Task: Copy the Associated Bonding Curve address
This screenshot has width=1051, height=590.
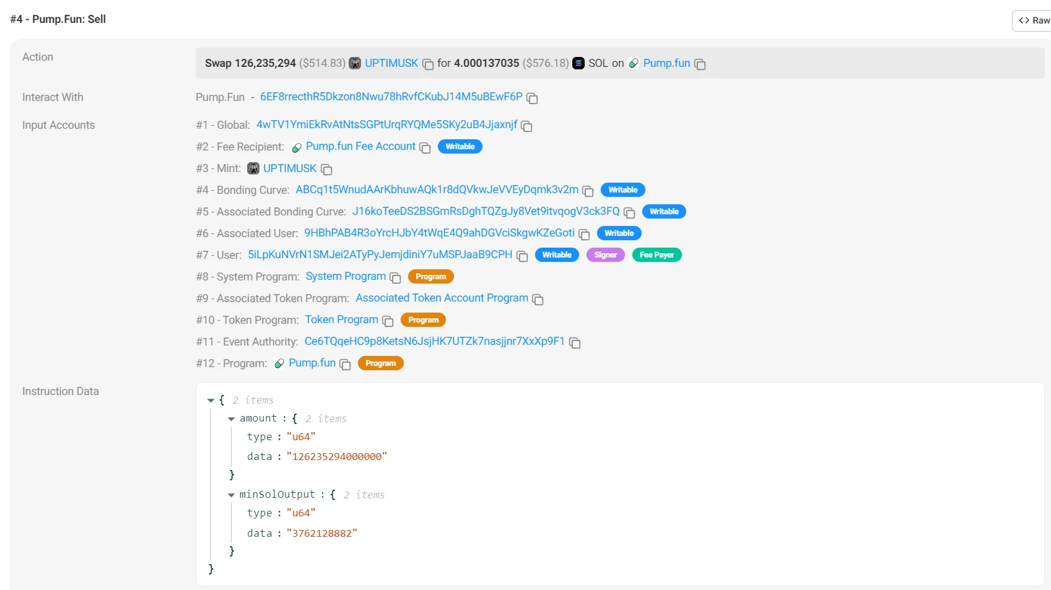Action: pos(629,213)
